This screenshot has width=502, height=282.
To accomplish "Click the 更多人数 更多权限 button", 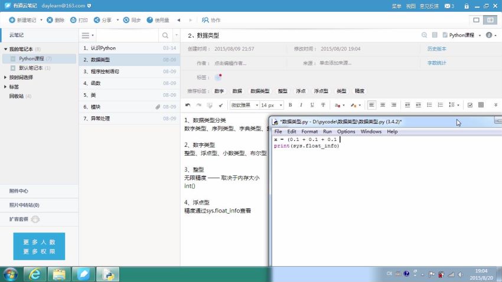I will coord(39,246).
